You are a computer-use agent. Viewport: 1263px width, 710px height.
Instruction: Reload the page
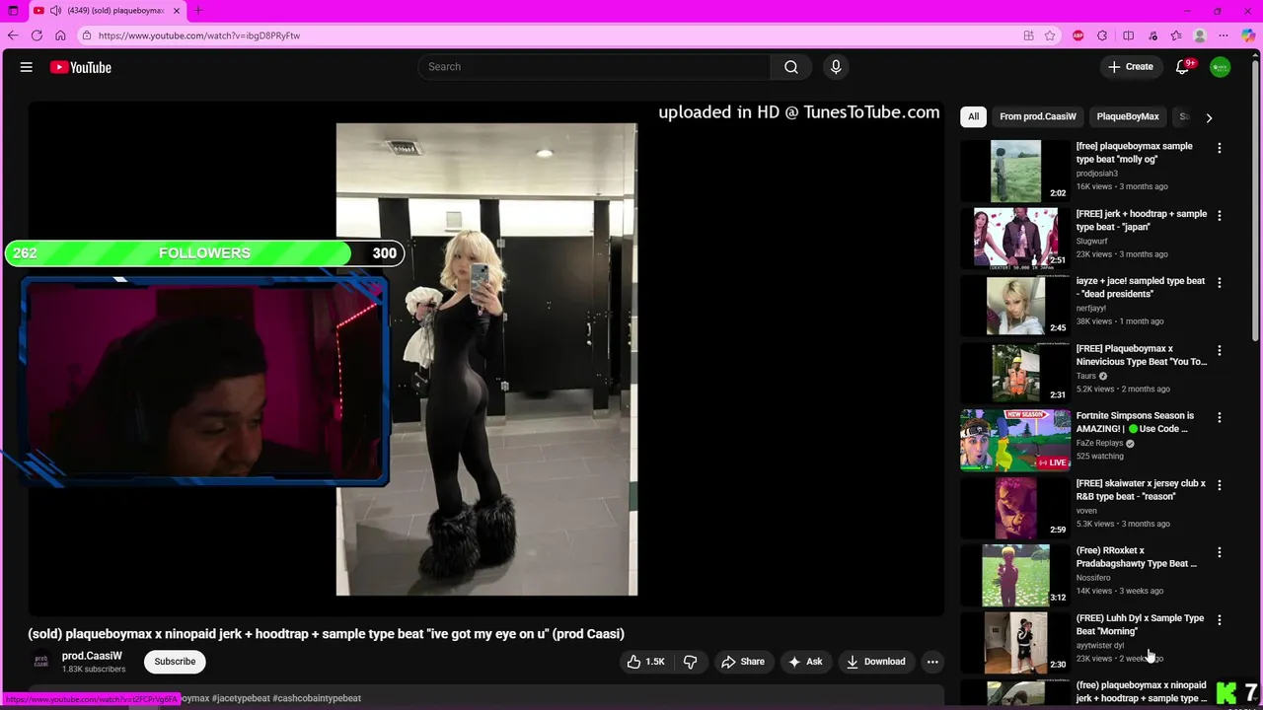point(37,35)
